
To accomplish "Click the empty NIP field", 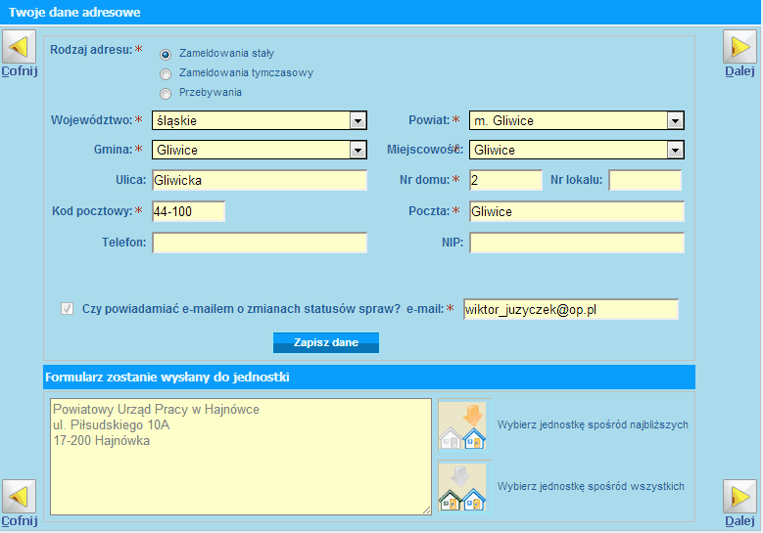I will [x=577, y=243].
